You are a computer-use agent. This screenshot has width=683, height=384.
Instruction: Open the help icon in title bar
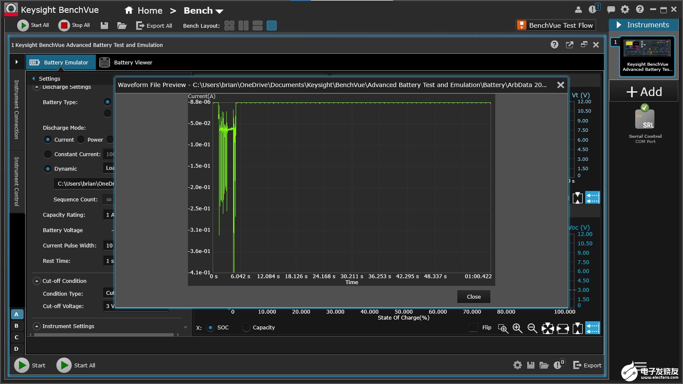[x=639, y=9]
